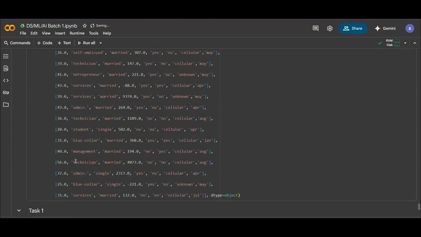The width and height of the screenshot is (421, 237).
Task: Click the row with value -221.0
Action: click(134, 184)
